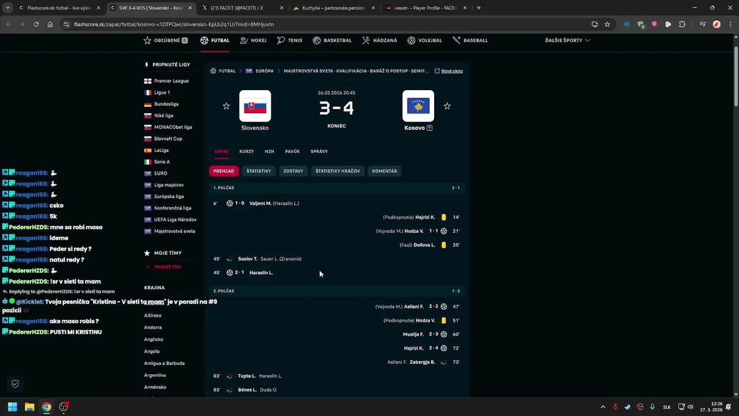The image size is (739, 416).
Task: Click Haraslín L. 2-1 goal scorer
Action: pos(261,273)
